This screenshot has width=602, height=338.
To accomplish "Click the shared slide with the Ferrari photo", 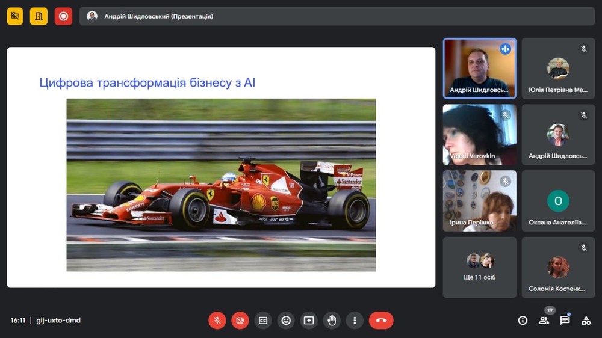I will click(221, 167).
